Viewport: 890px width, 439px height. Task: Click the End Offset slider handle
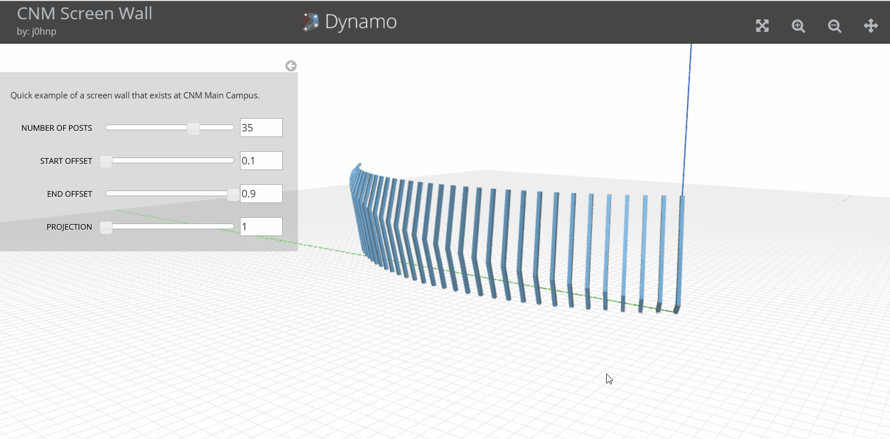coord(233,194)
